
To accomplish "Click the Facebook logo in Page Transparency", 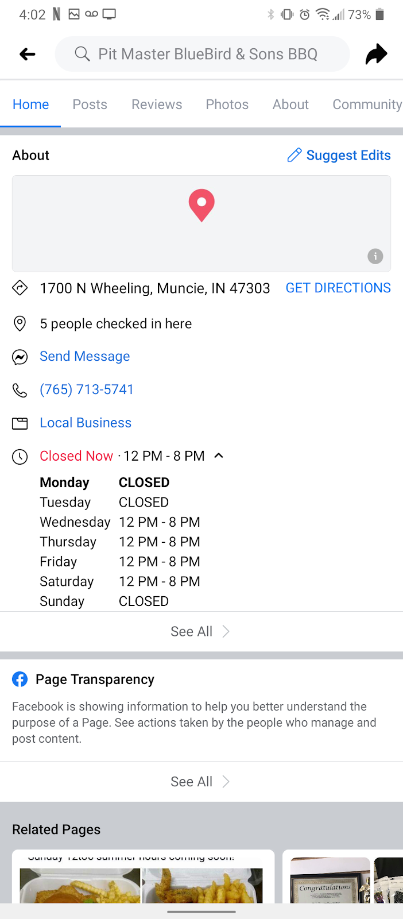I will pyautogui.click(x=20, y=679).
